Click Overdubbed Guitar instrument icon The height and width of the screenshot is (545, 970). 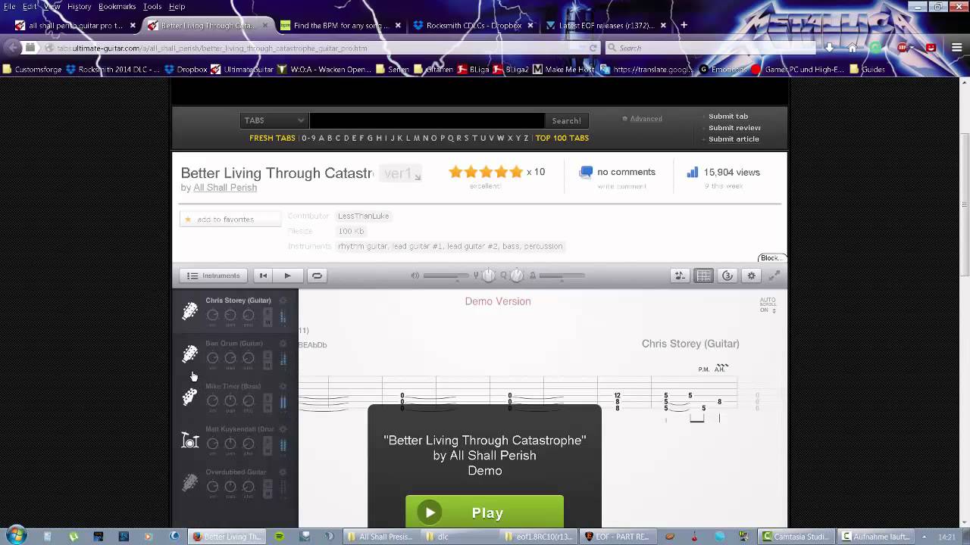tap(190, 483)
